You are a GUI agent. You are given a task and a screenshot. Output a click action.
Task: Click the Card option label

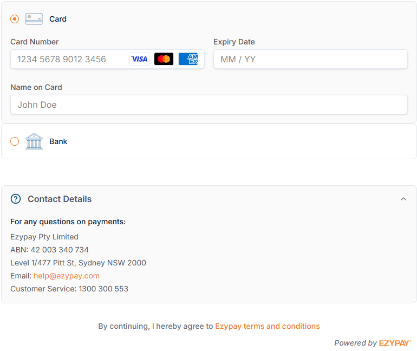[x=58, y=19]
